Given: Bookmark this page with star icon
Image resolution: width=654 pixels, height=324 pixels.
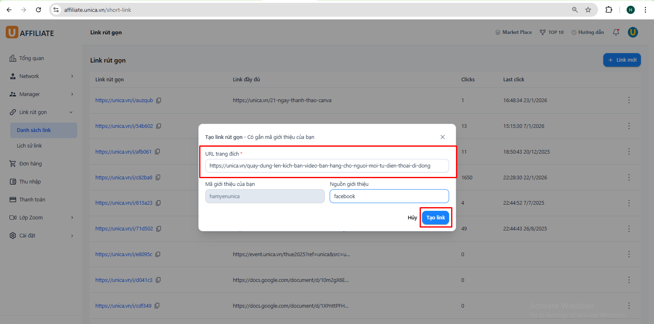Looking at the screenshot, I should pyautogui.click(x=588, y=10).
